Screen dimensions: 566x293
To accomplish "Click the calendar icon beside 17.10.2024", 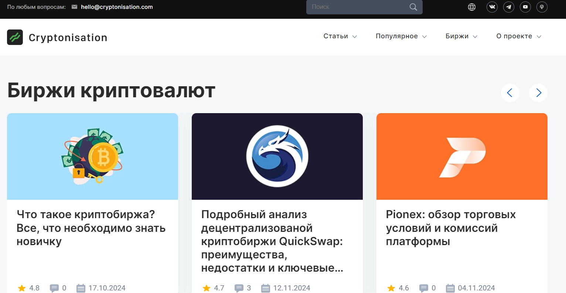I will (81, 288).
